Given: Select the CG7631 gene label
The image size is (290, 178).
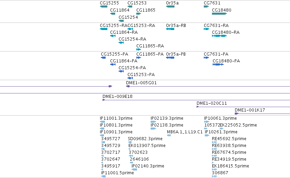Looking at the screenshot, I should 212,3.
